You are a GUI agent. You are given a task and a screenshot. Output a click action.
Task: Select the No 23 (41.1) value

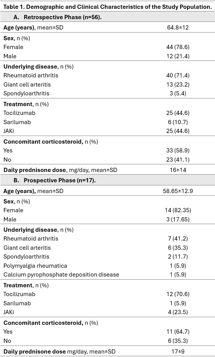pos(178,160)
